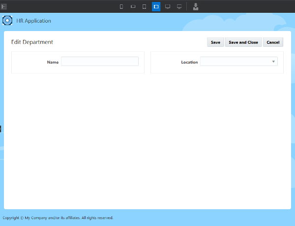Focus the Name input field
Image resolution: width=295 pixels, height=226 pixels.
(x=100, y=62)
